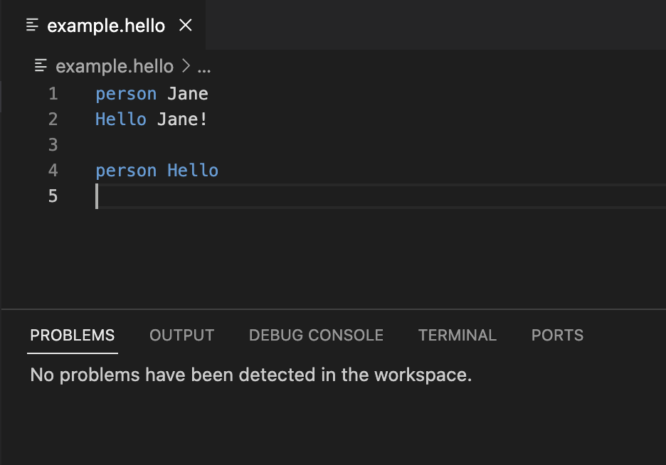Switch to the OUTPUT tab

coord(181,335)
